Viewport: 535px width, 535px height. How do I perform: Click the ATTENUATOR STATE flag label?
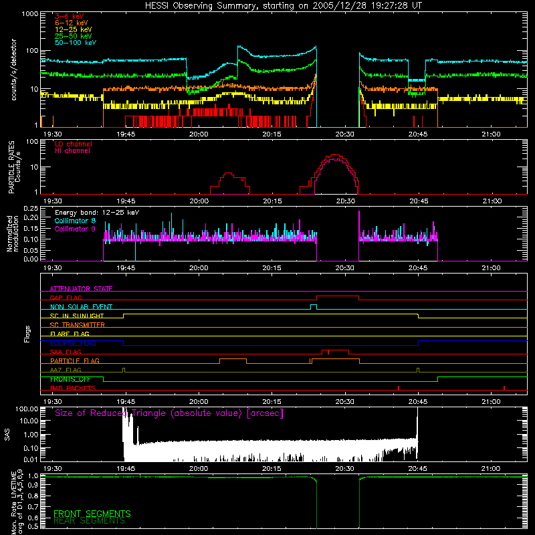[x=81, y=289]
